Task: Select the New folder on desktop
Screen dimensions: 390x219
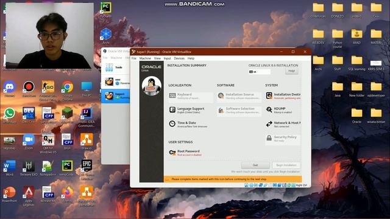Action: tap(356, 89)
